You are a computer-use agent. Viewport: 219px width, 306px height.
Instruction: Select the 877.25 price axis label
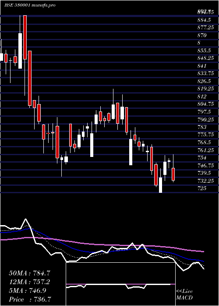[205, 28]
